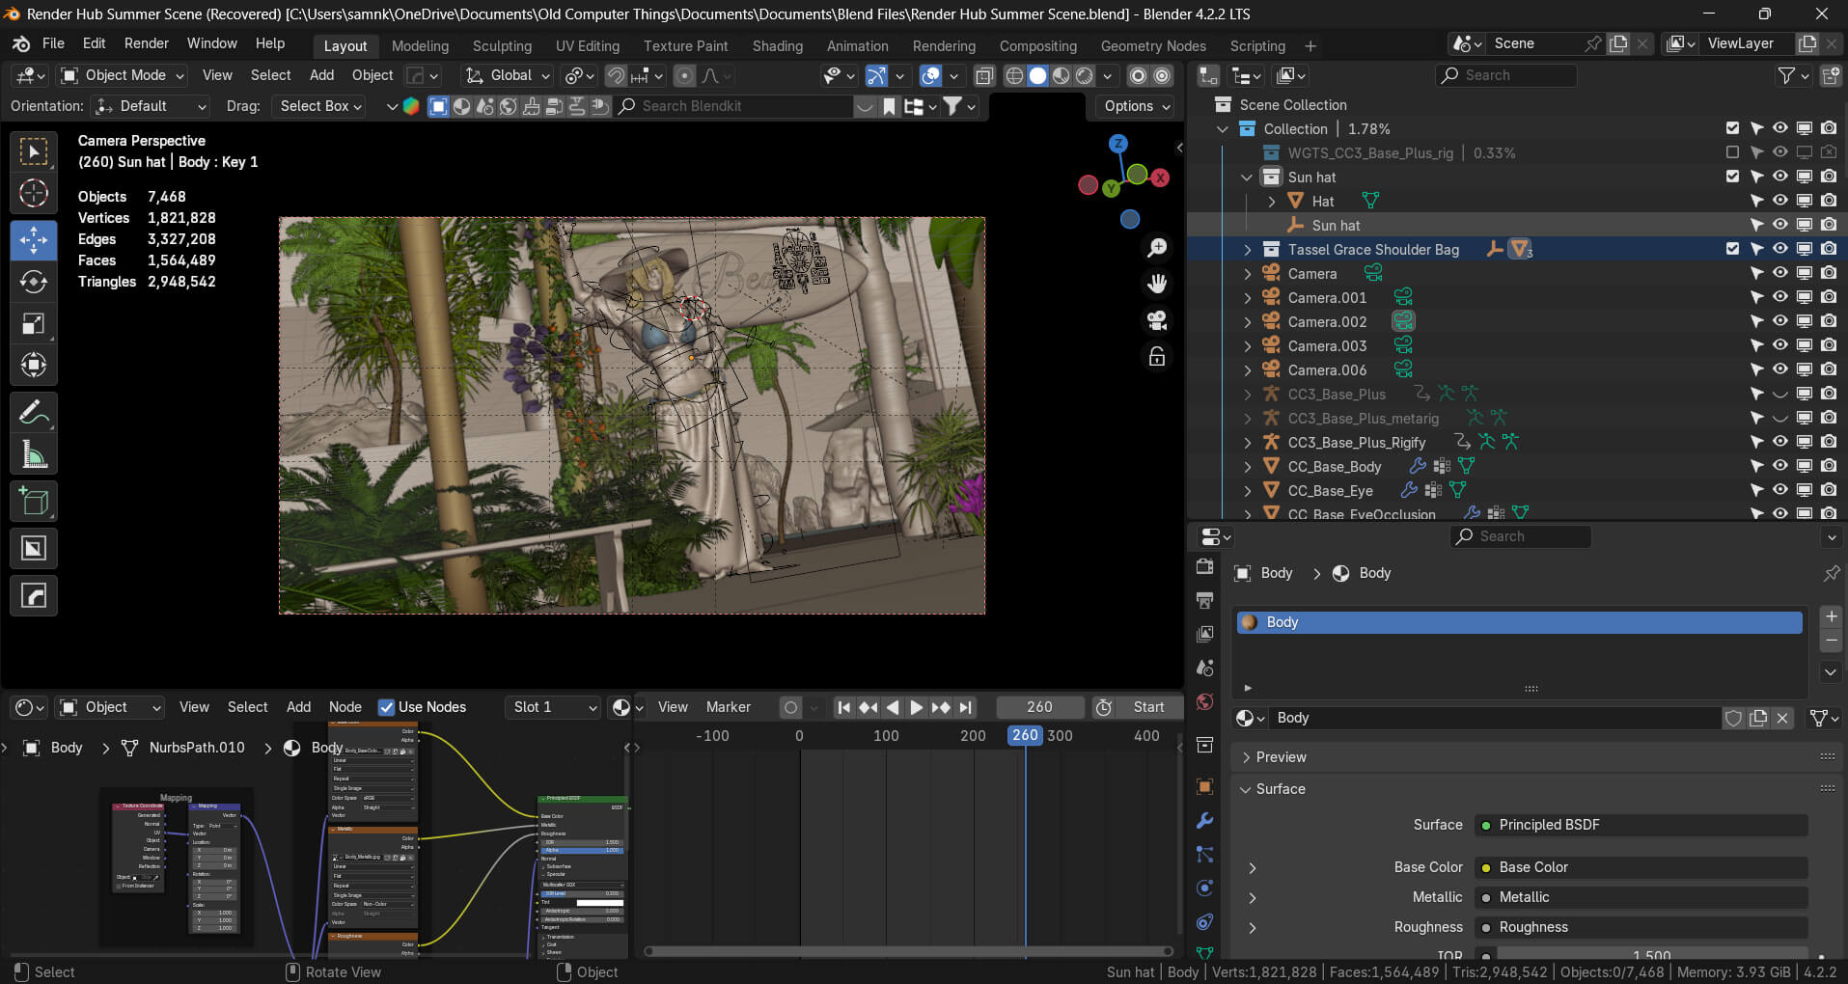Open the Options dropdown in the viewport header
The height and width of the screenshot is (984, 1848).
(1136, 106)
